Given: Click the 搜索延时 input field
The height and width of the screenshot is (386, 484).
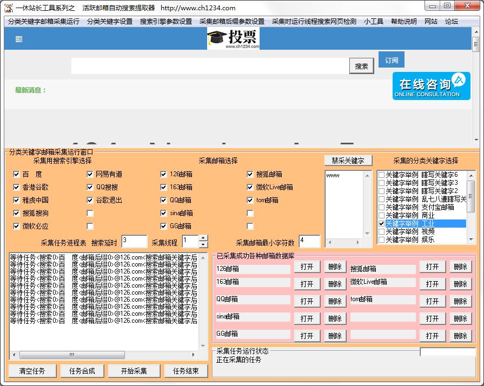Looking at the screenshot, I should tap(134, 241).
